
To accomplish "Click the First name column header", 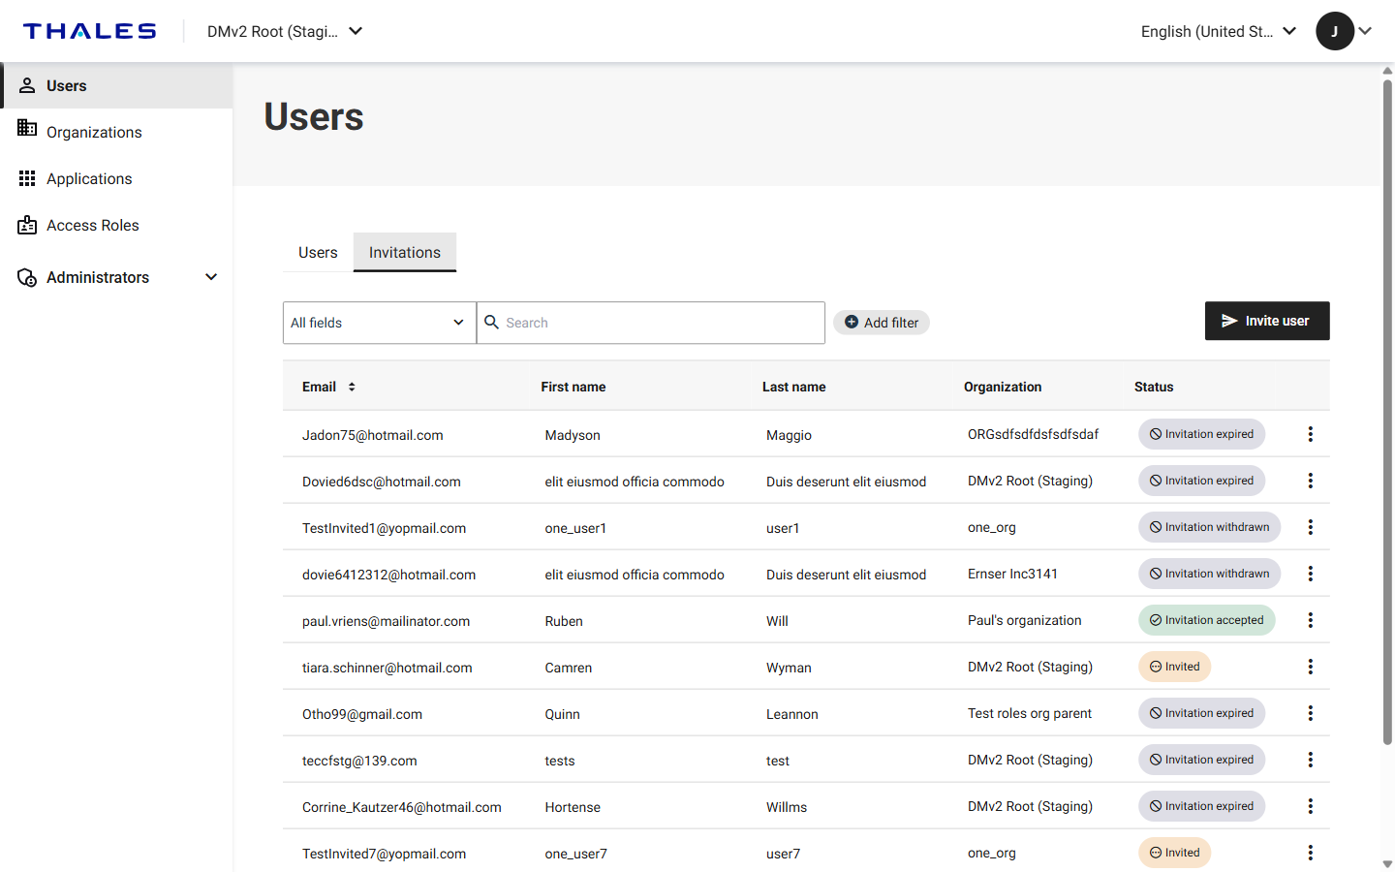I will click(573, 387).
